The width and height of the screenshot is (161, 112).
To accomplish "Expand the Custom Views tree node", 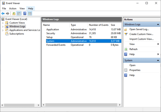I will point(3,23).
